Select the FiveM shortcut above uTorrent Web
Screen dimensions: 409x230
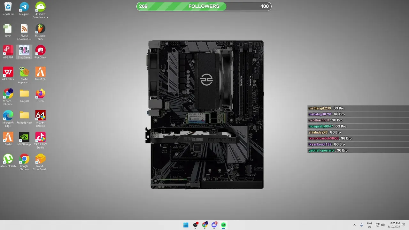(x=8, y=139)
